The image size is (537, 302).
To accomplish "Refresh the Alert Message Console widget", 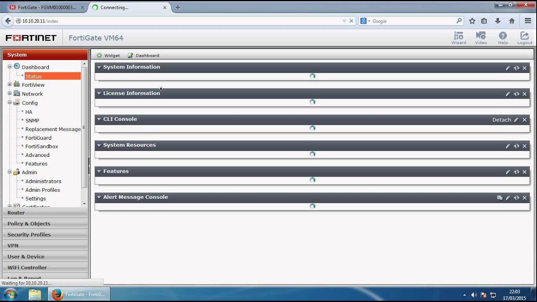I will 516,198.
